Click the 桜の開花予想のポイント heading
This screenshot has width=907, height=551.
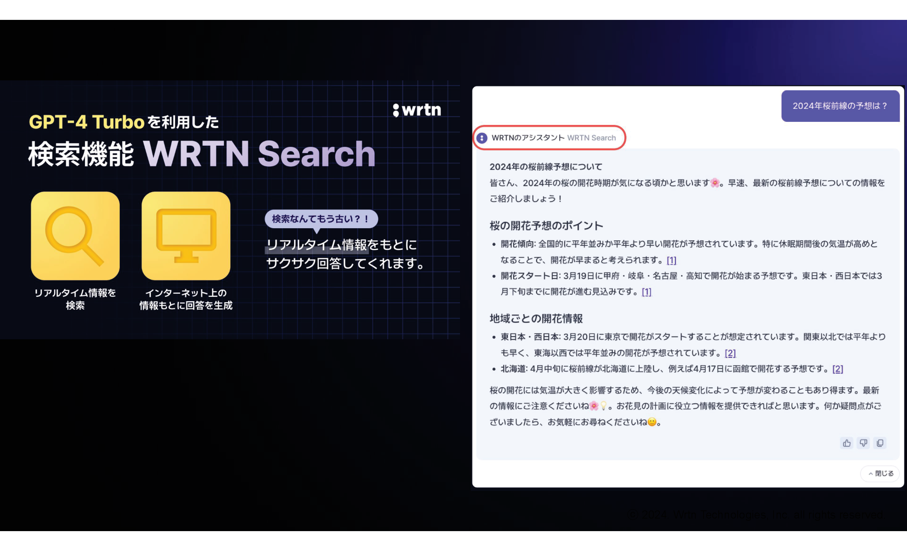[x=546, y=226]
